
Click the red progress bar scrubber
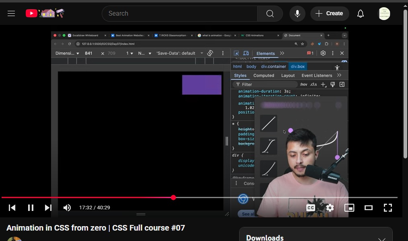click(173, 198)
